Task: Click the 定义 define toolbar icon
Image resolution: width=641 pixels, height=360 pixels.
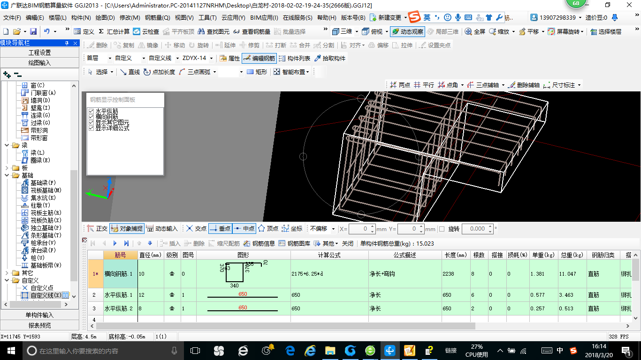Action: tap(84, 31)
